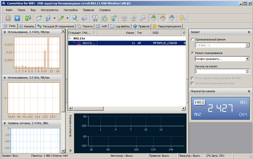Sort by the SSID column header
This screenshot has height=159, width=253.
[x=166, y=33]
